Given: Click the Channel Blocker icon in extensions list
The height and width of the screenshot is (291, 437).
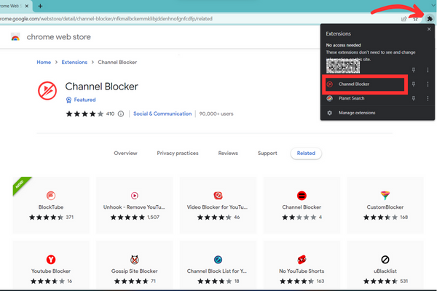Looking at the screenshot, I should coord(329,84).
